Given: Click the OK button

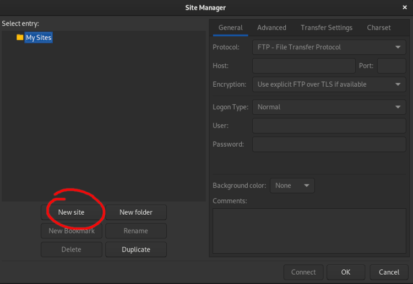Looking at the screenshot, I should point(345,272).
